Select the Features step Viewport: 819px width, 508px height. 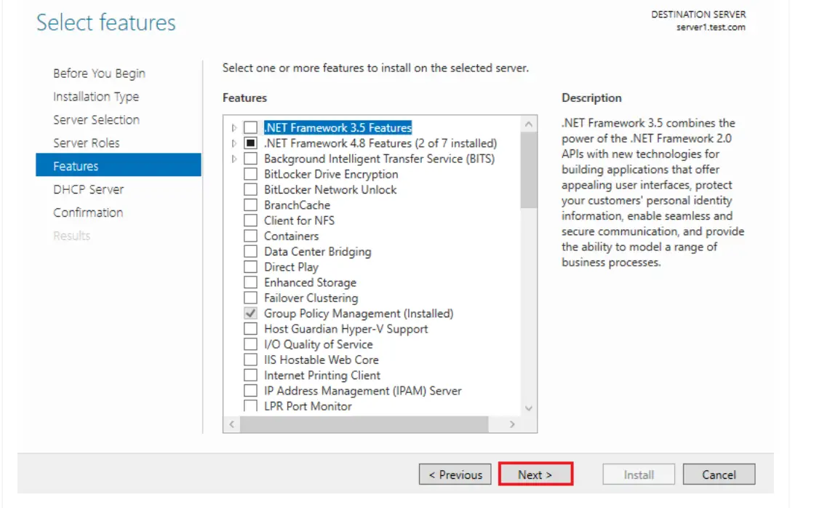119,165
